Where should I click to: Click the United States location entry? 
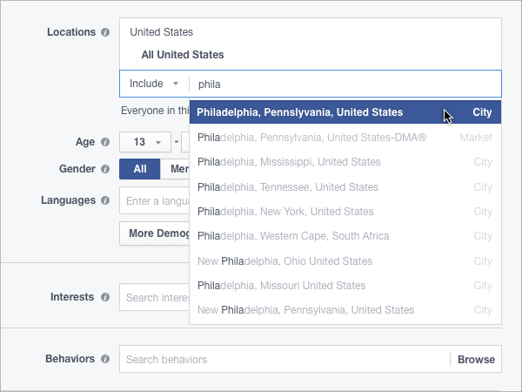pos(162,32)
